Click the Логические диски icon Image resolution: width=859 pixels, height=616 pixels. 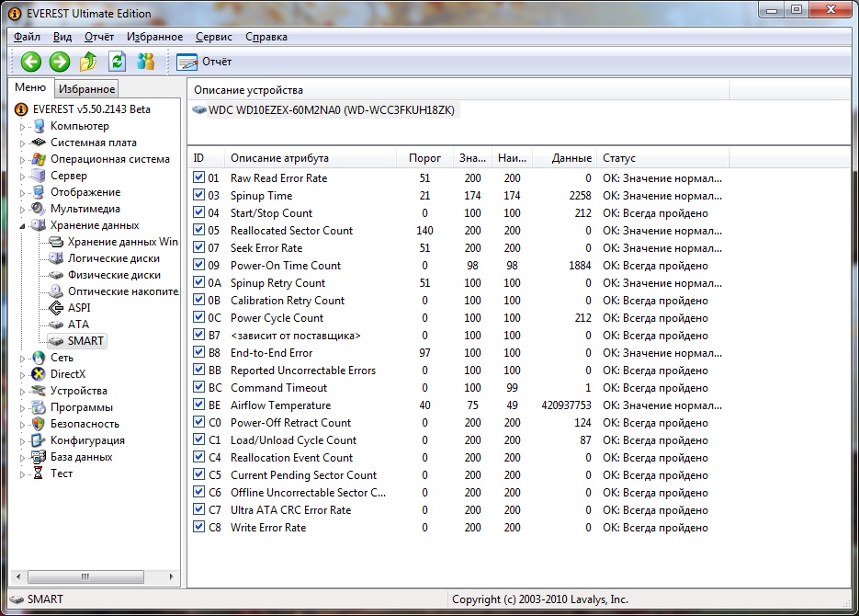coord(56,258)
